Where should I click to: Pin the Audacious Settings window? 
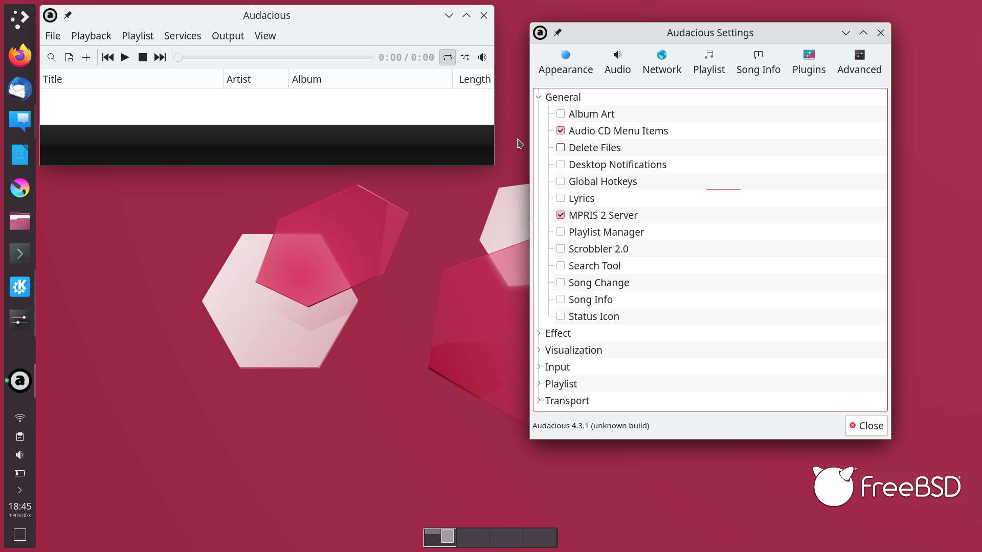point(558,33)
